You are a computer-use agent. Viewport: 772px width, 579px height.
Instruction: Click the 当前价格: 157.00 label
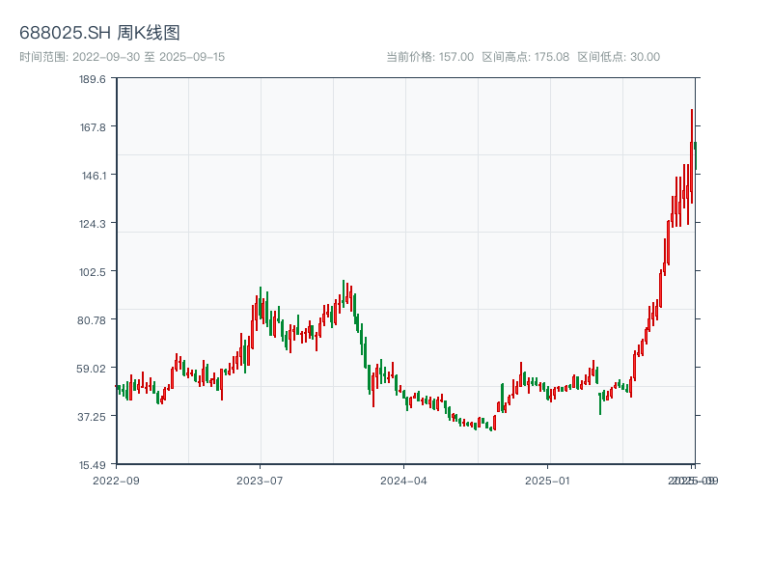429,57
